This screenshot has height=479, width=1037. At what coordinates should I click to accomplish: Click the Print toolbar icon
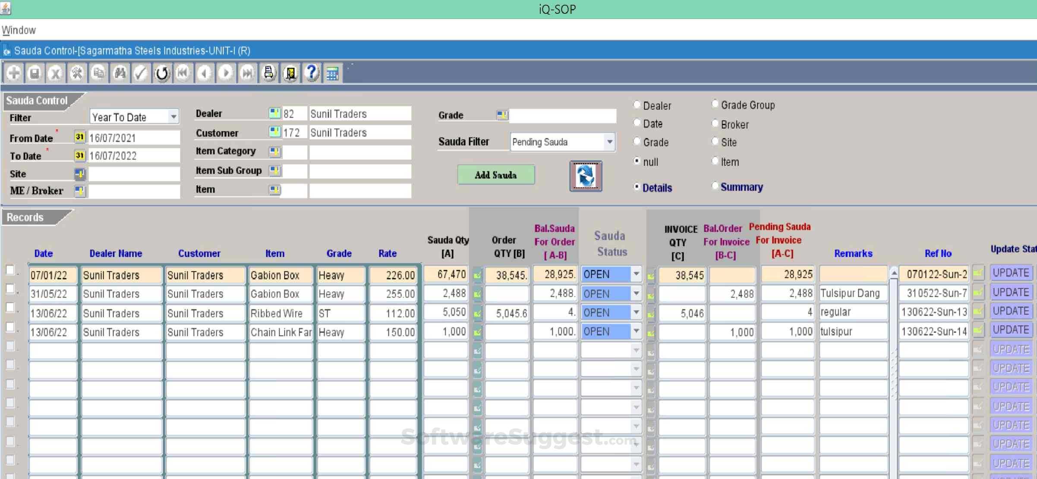point(269,73)
